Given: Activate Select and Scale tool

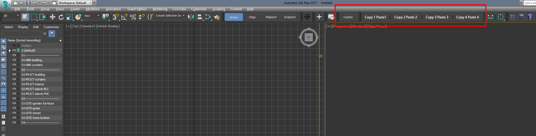Looking at the screenshot, I should click(70, 17).
